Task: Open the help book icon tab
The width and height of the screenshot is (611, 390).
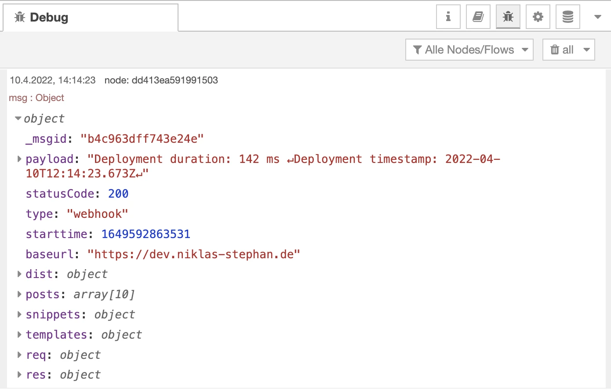Action: (478, 17)
